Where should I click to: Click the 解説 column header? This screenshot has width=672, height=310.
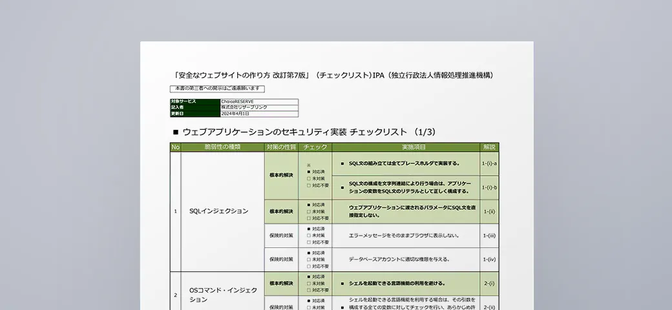pos(489,147)
